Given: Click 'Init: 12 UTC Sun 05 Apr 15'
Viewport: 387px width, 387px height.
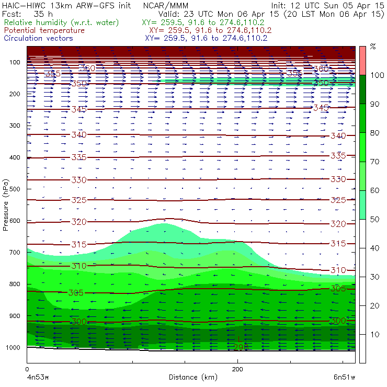Looking at the screenshot, I should [x=327, y=6].
